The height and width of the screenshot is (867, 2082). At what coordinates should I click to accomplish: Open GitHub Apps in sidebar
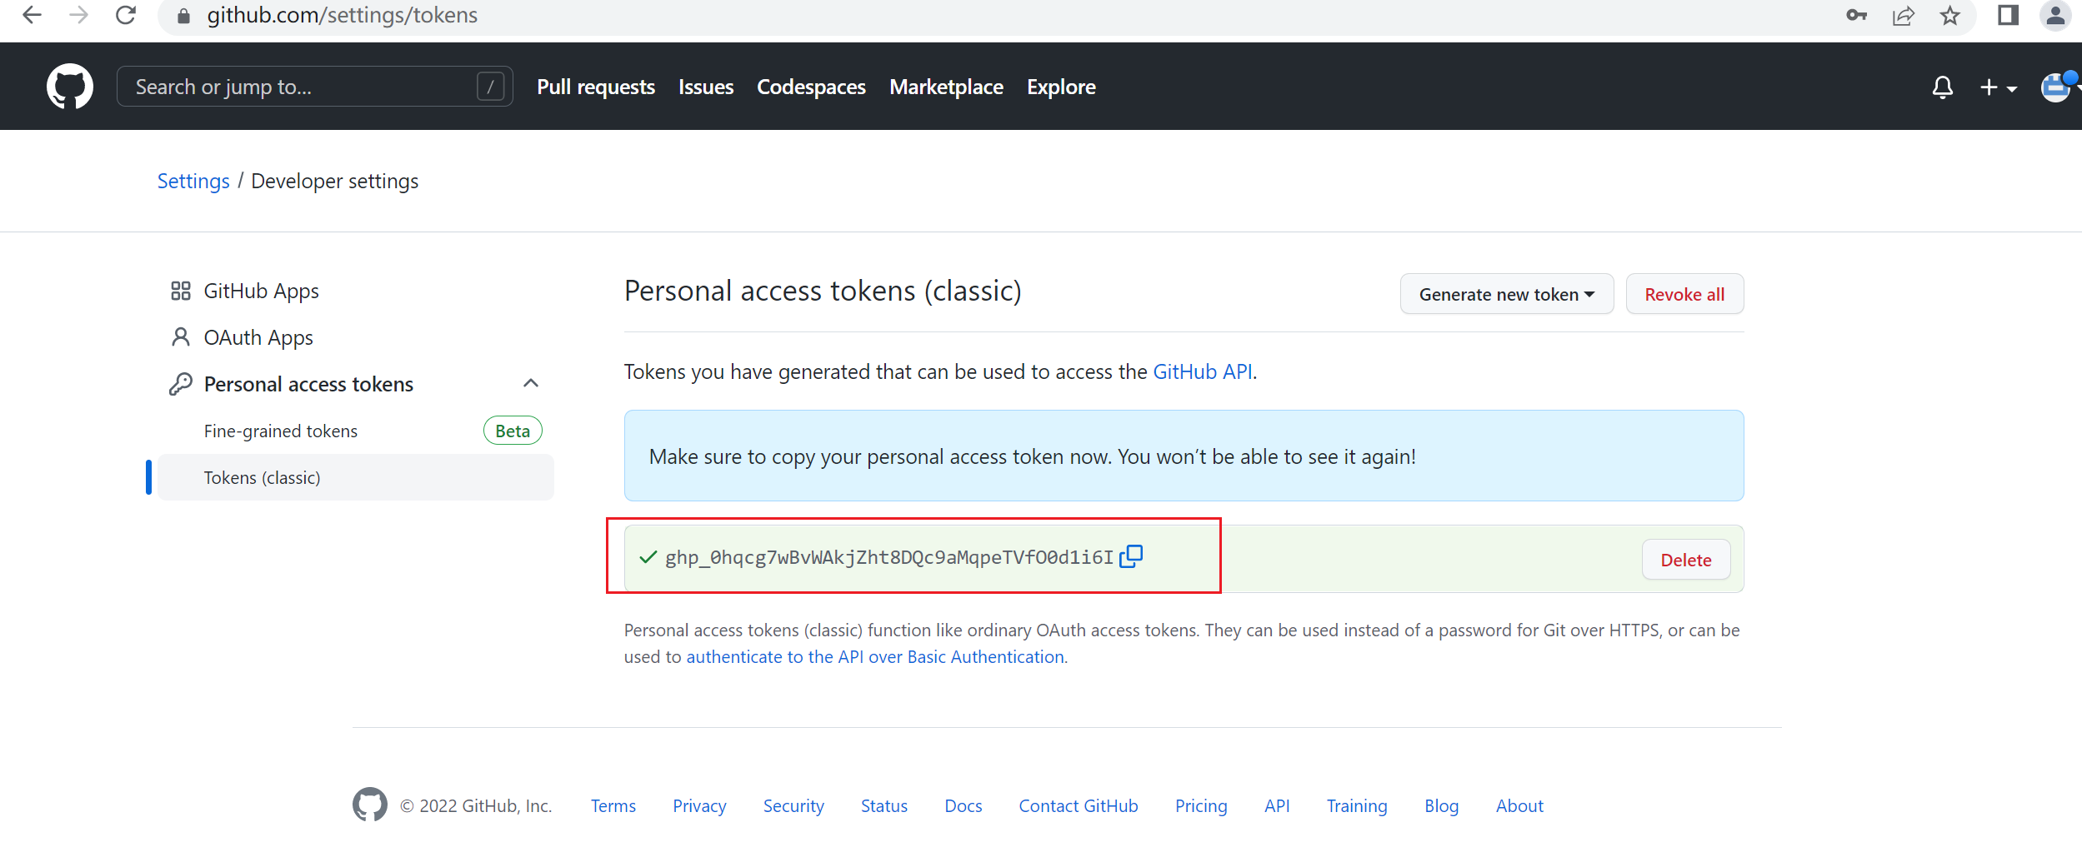tap(261, 291)
